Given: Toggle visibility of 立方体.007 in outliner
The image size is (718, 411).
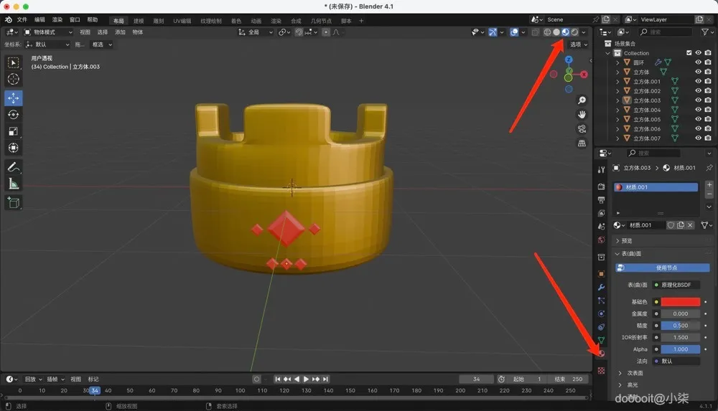Looking at the screenshot, I should coord(698,138).
